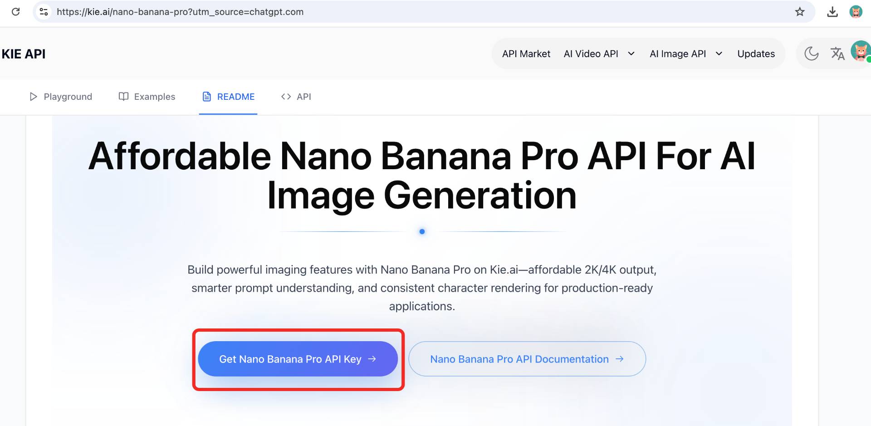Select the README tab
This screenshot has height=426, width=871.
(x=229, y=97)
